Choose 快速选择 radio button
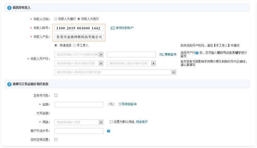Viewport: 257px width, 148px height. 56,45
